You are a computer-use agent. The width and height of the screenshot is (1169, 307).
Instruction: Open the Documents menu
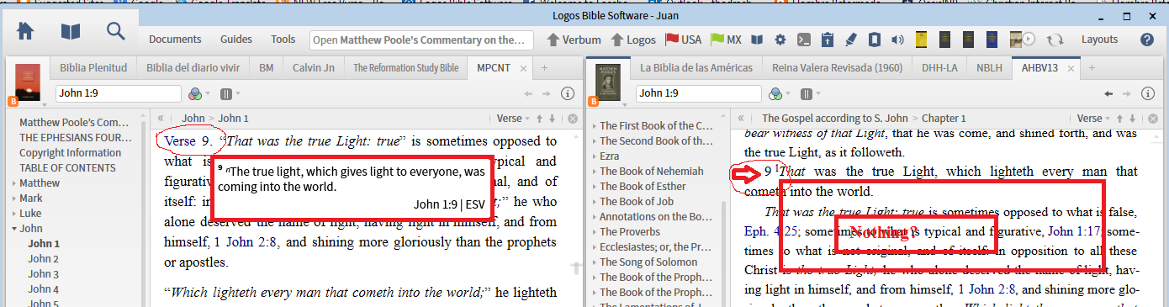point(175,40)
